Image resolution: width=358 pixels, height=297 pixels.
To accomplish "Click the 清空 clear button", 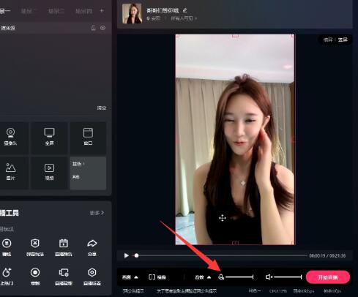I will 102,108.
